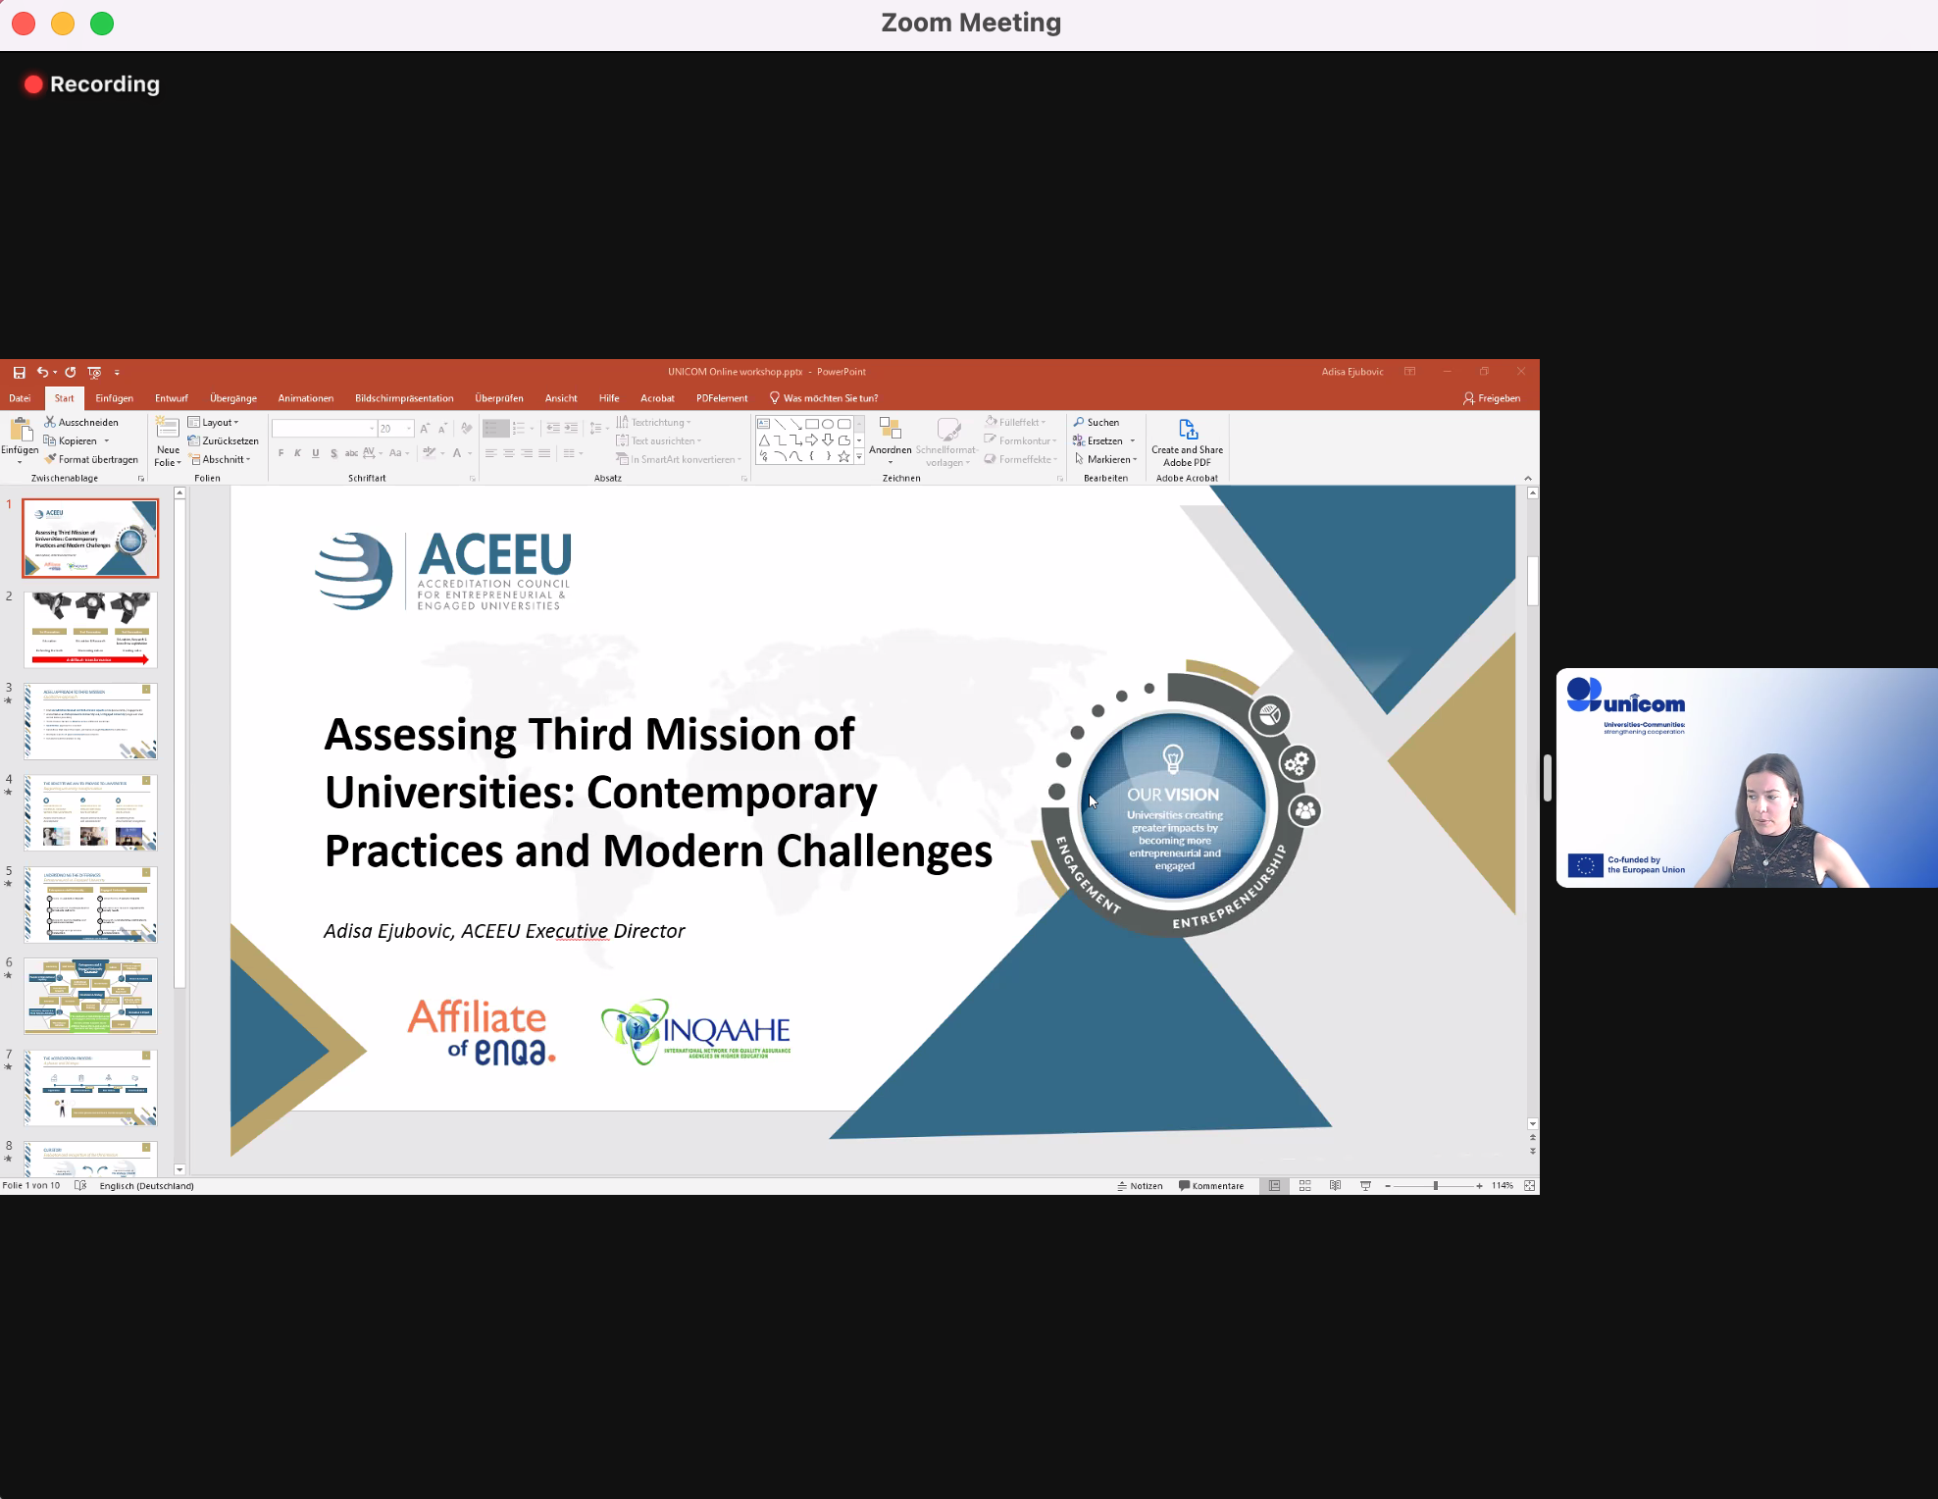Switch to the Animationen ribbon tab

coord(305,398)
